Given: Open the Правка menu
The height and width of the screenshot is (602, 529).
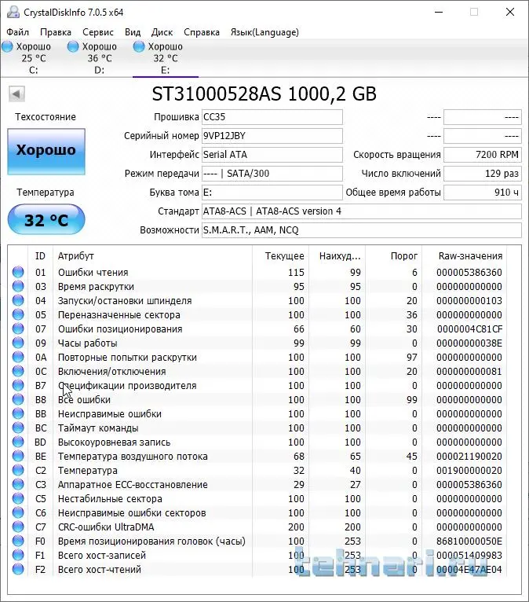Looking at the screenshot, I should [x=56, y=32].
